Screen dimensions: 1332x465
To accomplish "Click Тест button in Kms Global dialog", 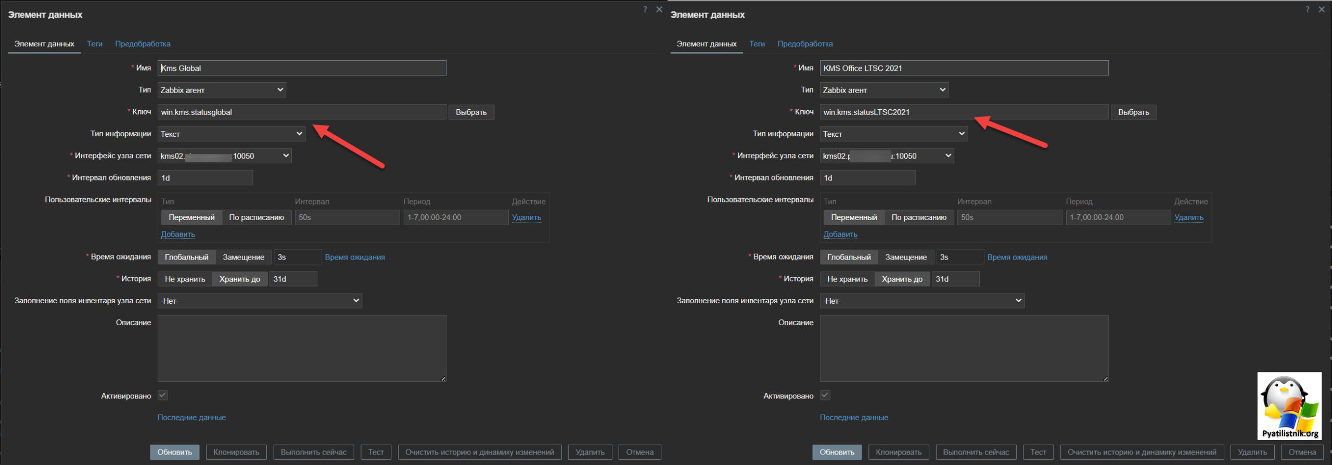I will 376,452.
